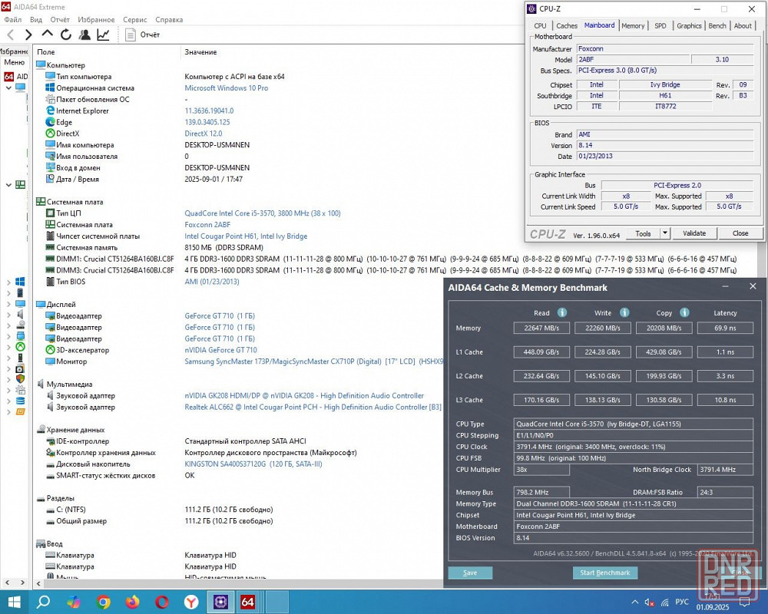This screenshot has height=614, width=768.
Task: Click the info icon next to Read
Action: [x=562, y=312]
